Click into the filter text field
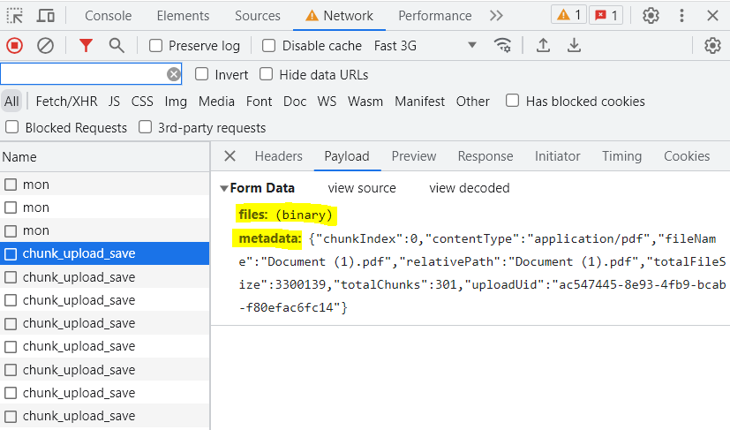 pos(84,75)
